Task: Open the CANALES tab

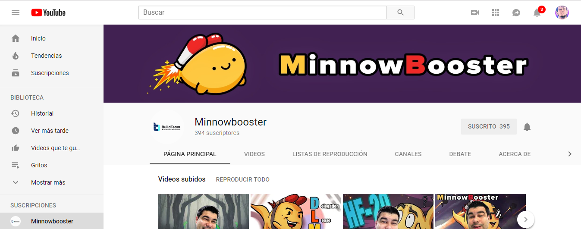Action: coord(408,154)
